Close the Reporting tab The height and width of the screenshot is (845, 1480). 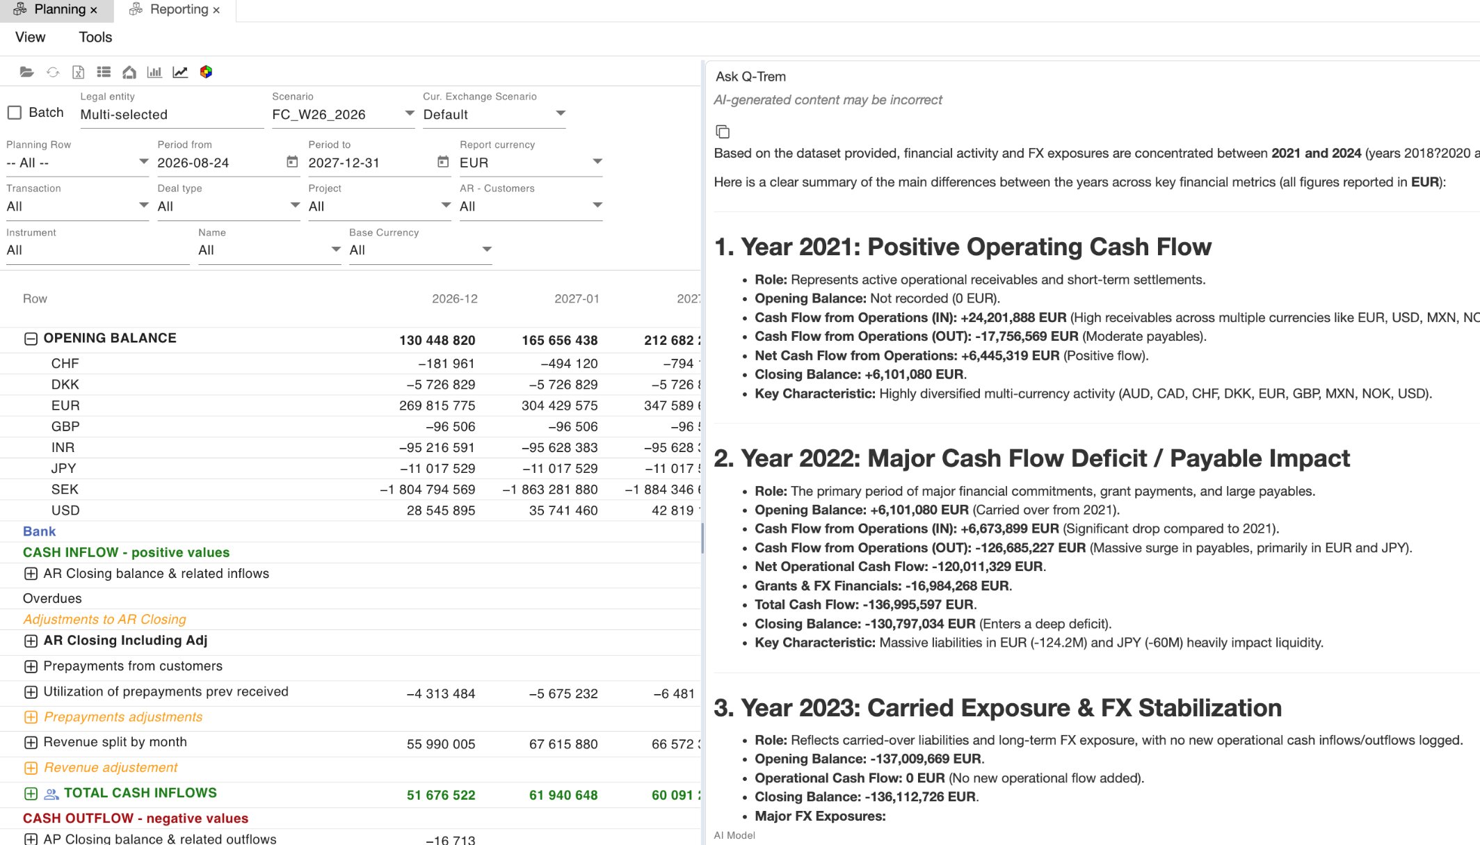pyautogui.click(x=216, y=10)
